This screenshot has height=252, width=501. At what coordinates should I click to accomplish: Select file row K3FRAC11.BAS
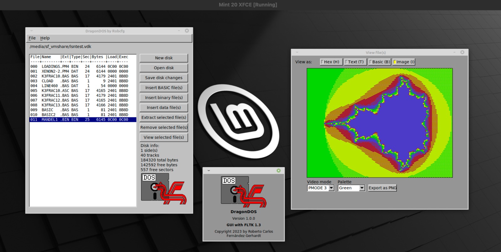pos(83,95)
